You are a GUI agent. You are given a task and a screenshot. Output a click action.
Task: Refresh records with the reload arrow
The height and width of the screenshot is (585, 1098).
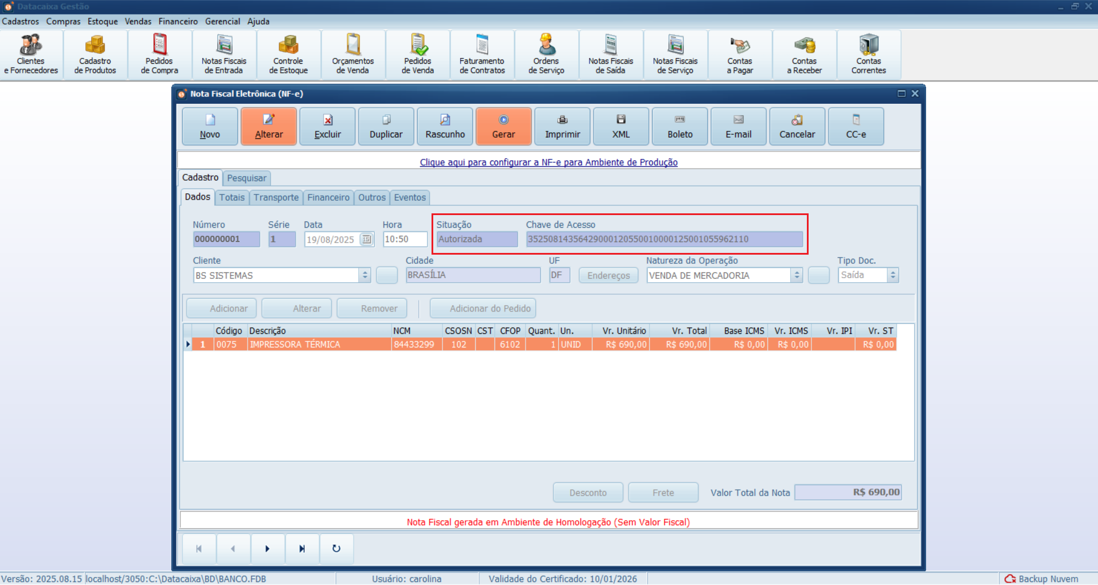pos(336,549)
